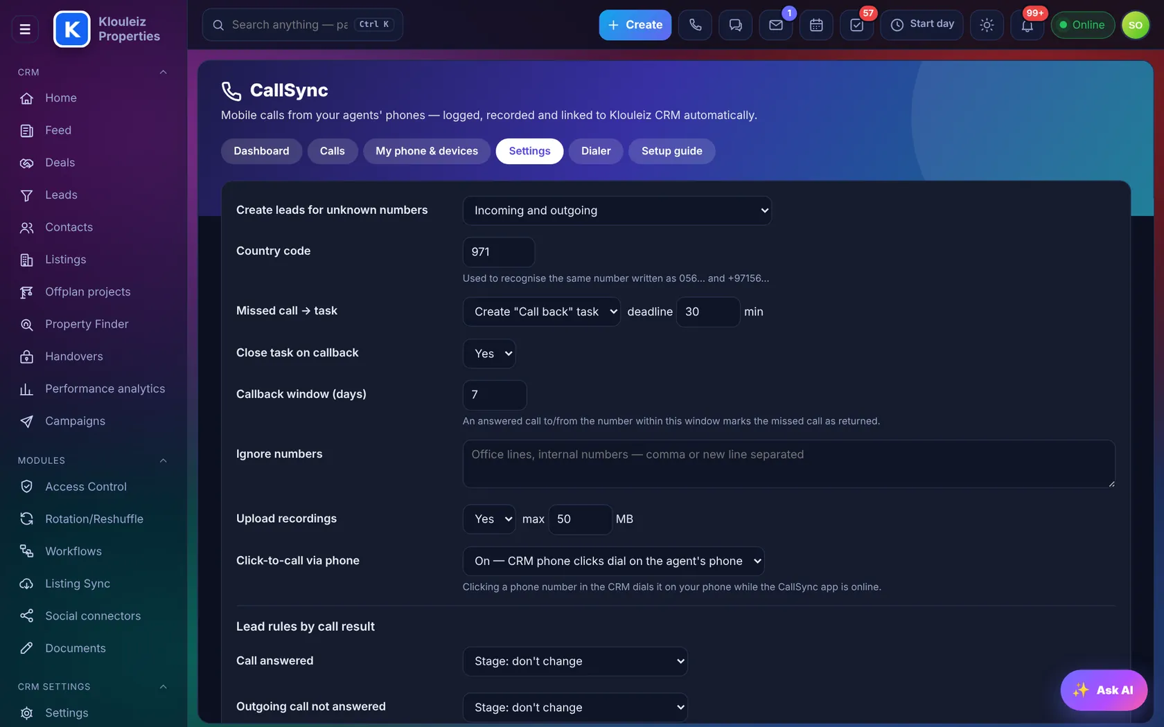Open Call answered stage dropdown
The width and height of the screenshot is (1164, 727).
point(575,661)
